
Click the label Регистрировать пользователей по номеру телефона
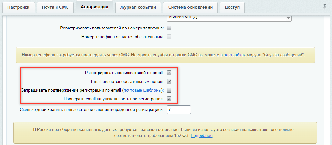[x=112, y=28]
